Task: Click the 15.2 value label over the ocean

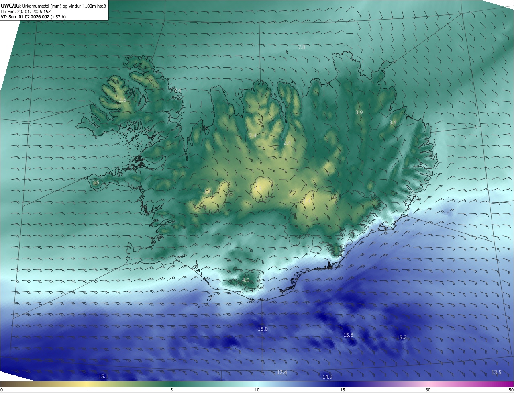Action: click(x=402, y=338)
